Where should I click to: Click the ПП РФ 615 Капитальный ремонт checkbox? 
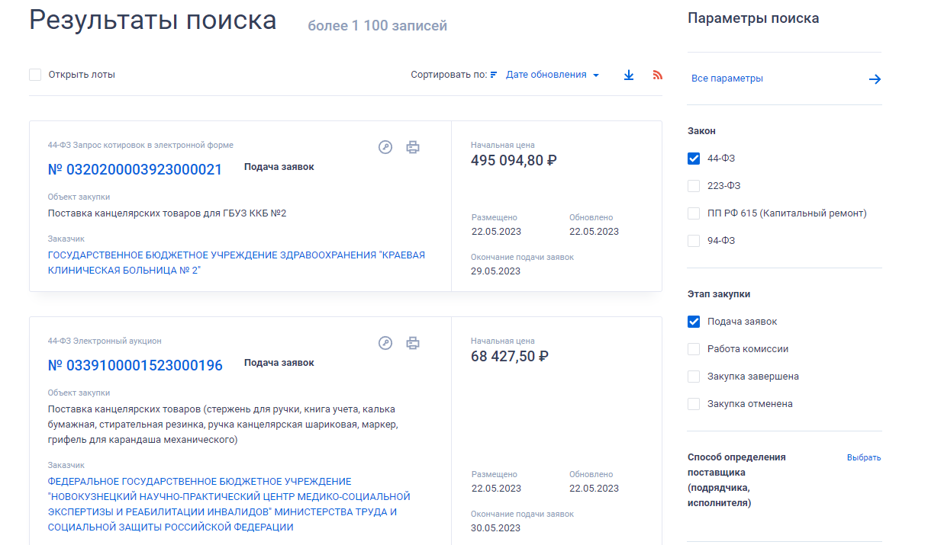pyautogui.click(x=694, y=213)
